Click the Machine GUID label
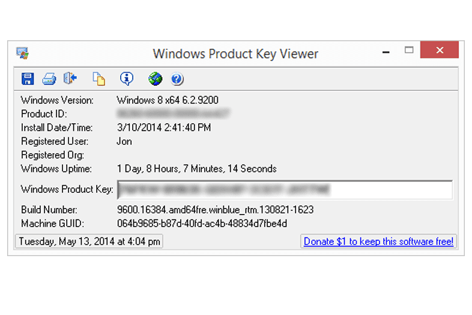 (53, 224)
